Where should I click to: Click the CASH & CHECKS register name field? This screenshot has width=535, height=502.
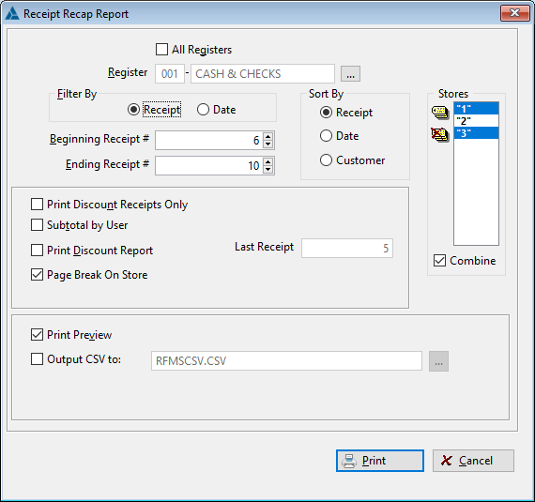tap(263, 74)
